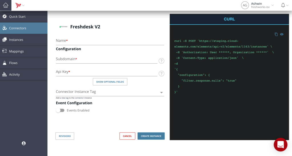
Task: Open Mappings in the sidebar
Action: coord(24,51)
